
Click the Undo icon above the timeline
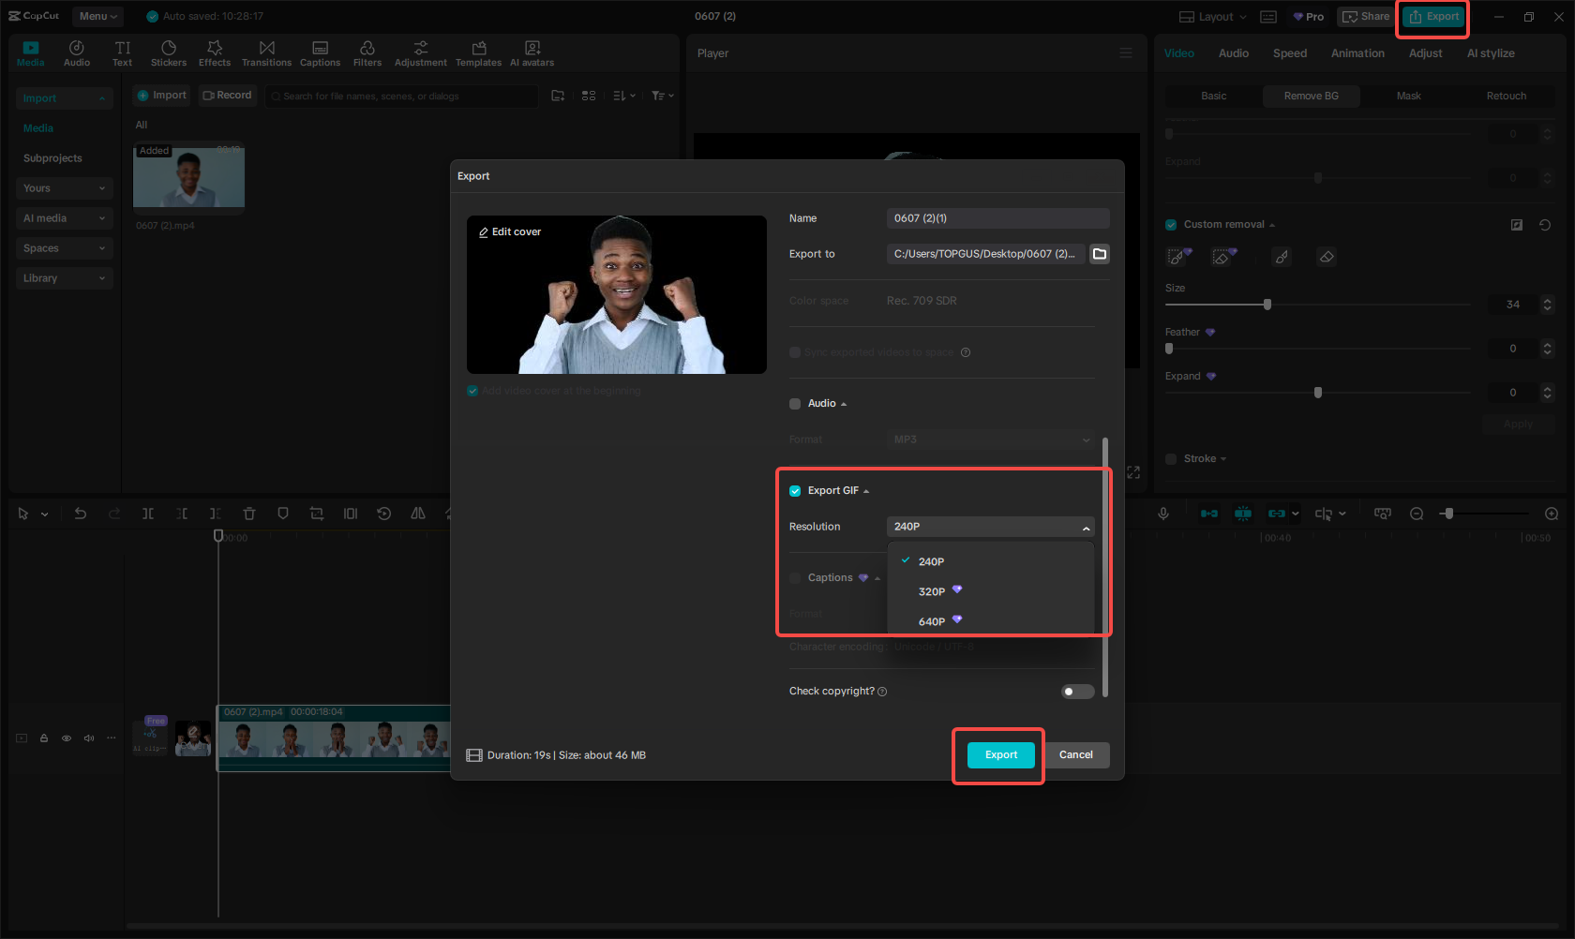pos(81,514)
